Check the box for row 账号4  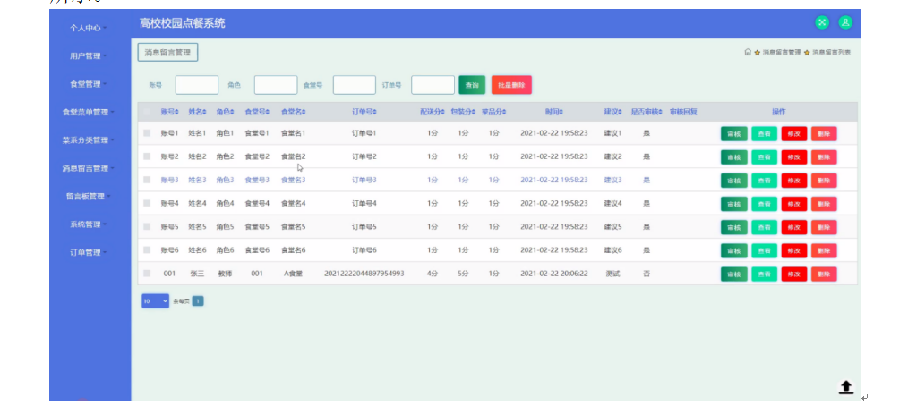147,203
